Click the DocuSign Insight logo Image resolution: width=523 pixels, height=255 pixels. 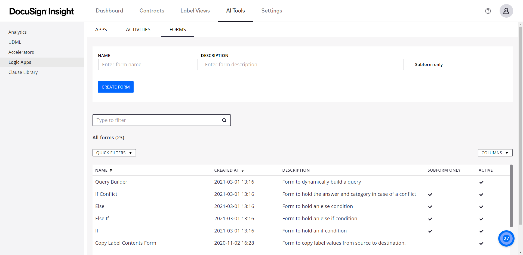pos(41,11)
